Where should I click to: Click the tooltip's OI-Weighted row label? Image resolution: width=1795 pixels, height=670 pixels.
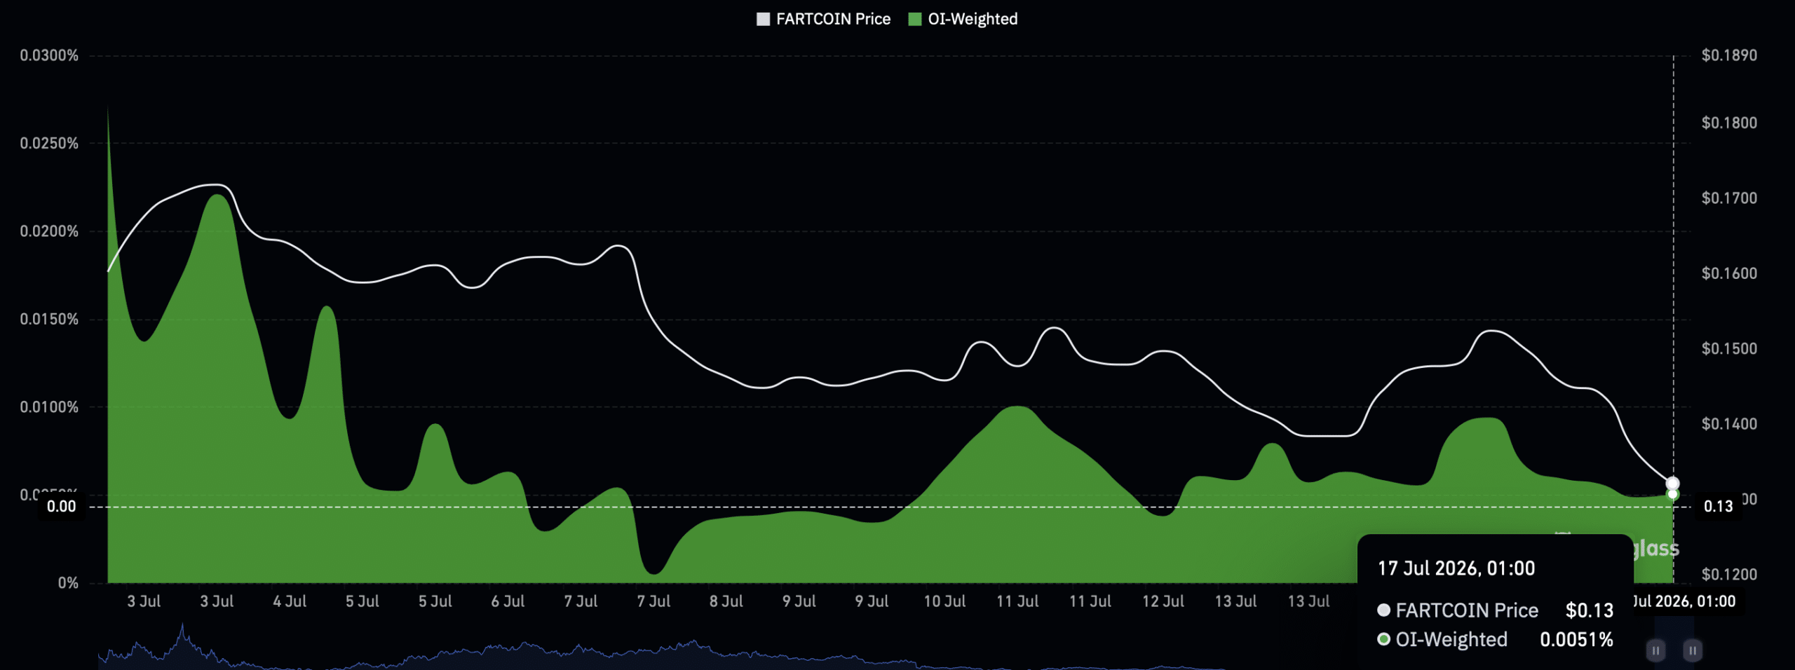tap(1451, 640)
